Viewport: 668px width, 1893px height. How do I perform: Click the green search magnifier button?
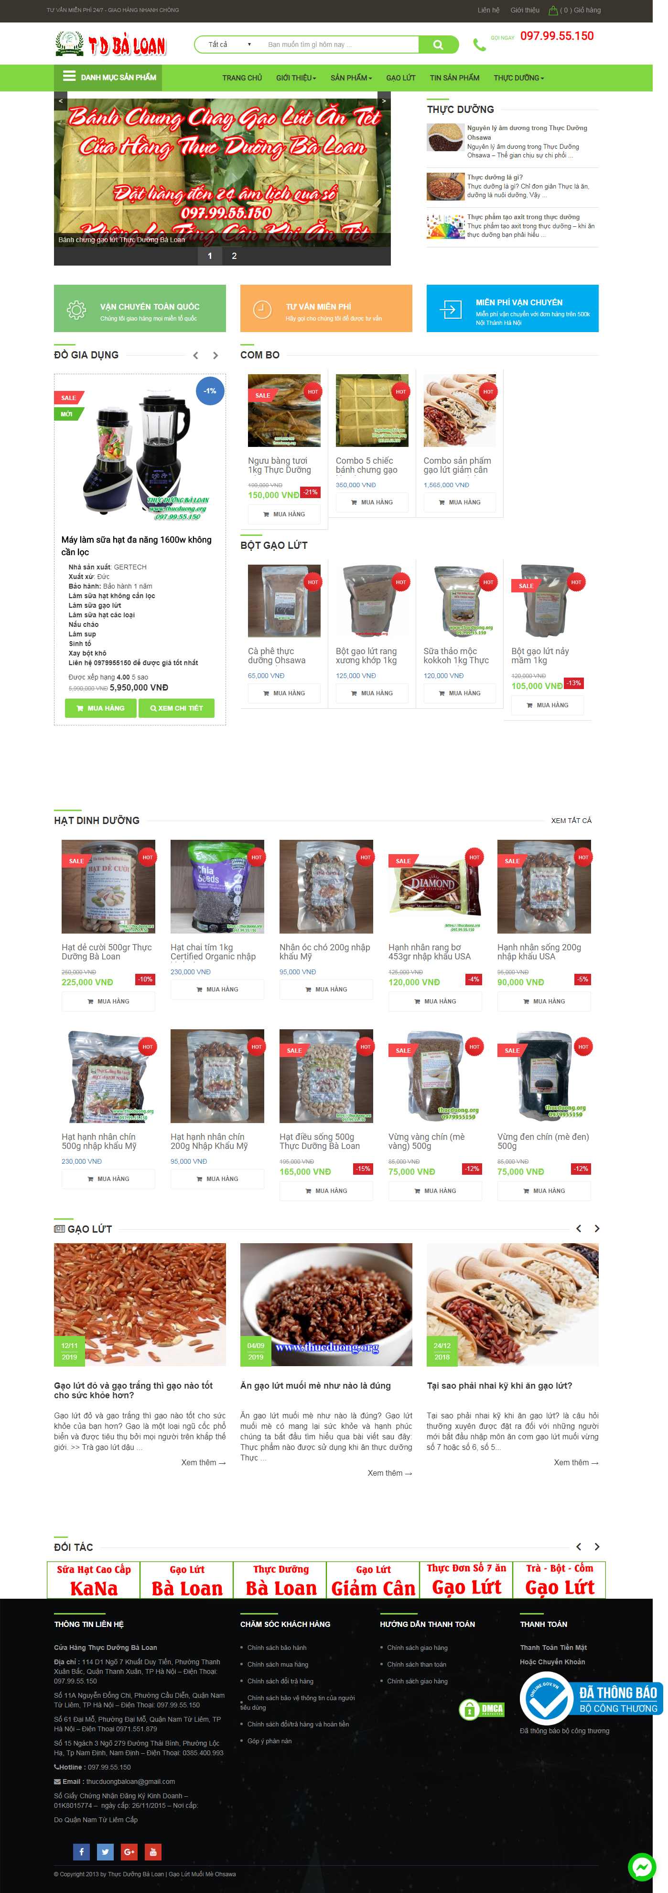click(438, 45)
